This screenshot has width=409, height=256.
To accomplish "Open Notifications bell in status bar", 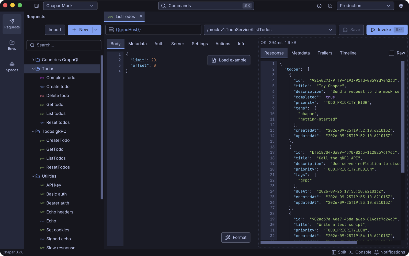I will (390, 252).
